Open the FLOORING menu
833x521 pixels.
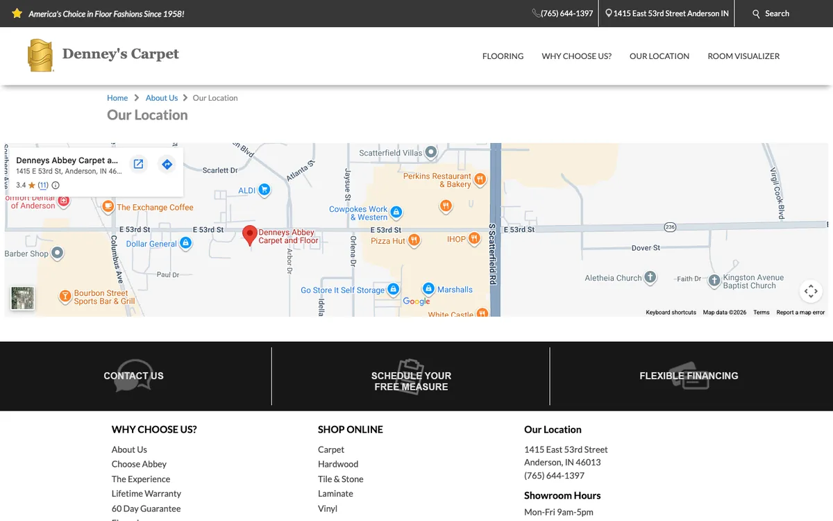pyautogui.click(x=503, y=56)
